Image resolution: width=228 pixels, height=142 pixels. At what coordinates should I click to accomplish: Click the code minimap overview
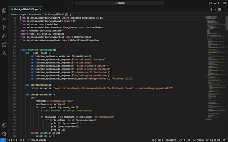[215, 68]
